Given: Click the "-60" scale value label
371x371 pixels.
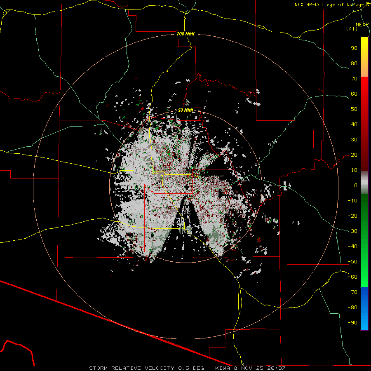Looking at the screenshot, I should [352, 277].
